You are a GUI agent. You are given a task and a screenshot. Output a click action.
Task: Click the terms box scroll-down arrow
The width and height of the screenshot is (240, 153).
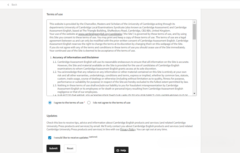(194, 93)
